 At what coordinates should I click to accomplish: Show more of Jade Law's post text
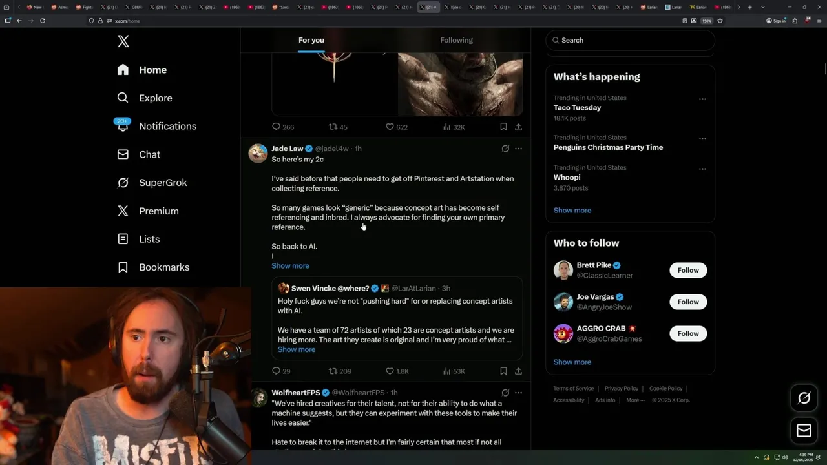pos(290,266)
